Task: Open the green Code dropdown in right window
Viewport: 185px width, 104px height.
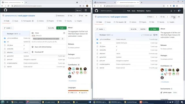Action: coord(154,29)
